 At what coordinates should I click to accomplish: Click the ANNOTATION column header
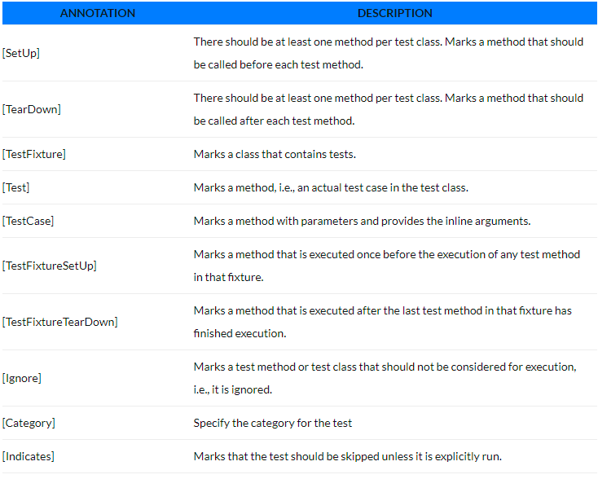[98, 13]
